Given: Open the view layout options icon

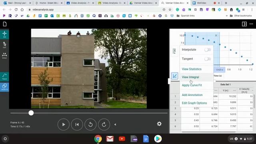Looking at the screenshot, I should click(244, 24).
